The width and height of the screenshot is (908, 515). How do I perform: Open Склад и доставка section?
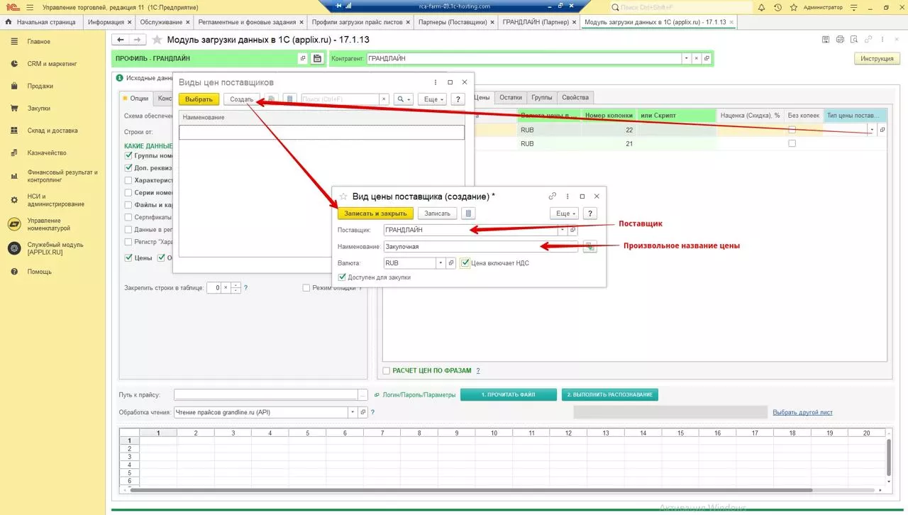[x=52, y=131]
